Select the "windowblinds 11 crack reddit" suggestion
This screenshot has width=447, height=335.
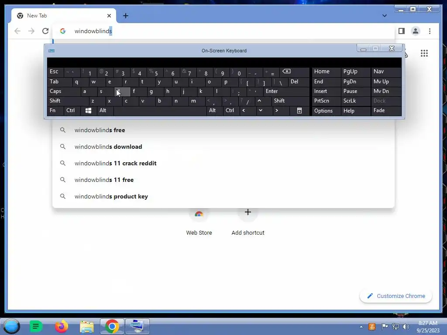tap(223, 163)
